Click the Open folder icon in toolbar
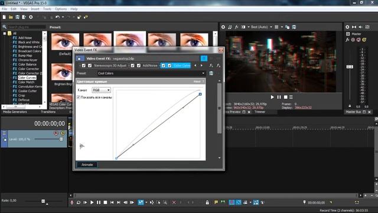378x213 pixels. coord(11,17)
